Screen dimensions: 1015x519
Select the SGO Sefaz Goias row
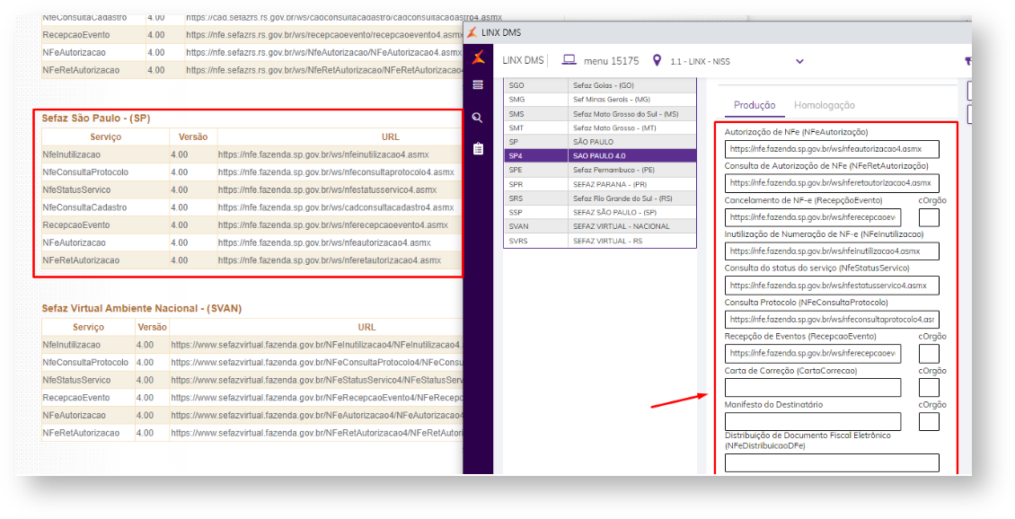click(600, 85)
